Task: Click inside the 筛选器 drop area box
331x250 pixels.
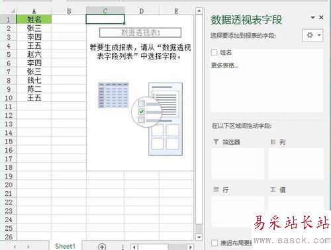Action: coord(238,163)
